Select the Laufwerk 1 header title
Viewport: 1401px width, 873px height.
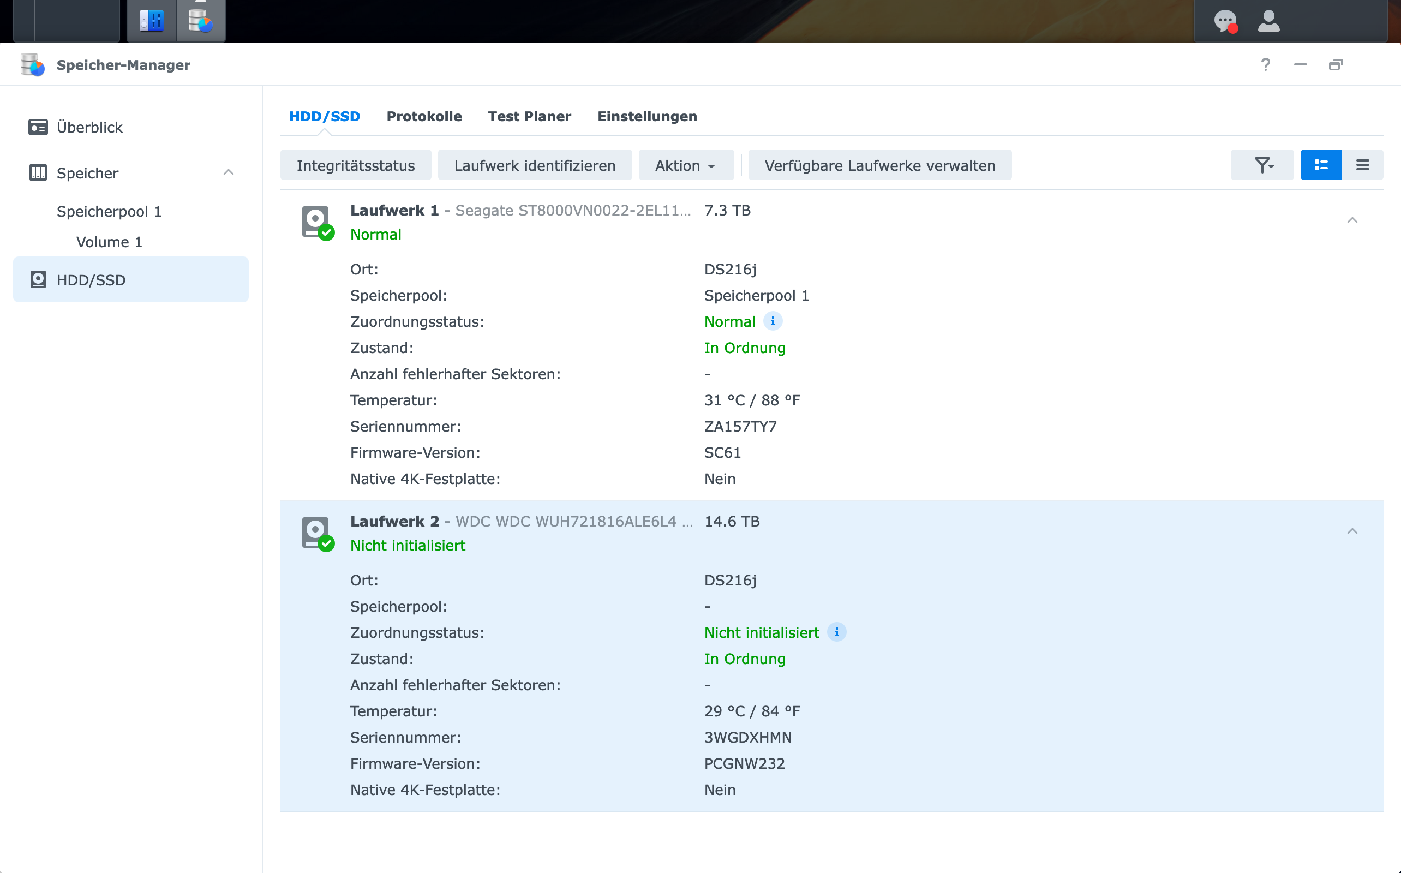394,210
